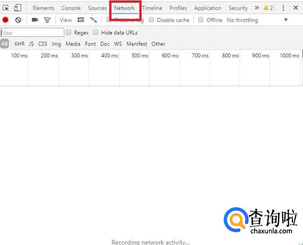Filter requests by WS
Screen dimensions: 303x245
click(118, 44)
